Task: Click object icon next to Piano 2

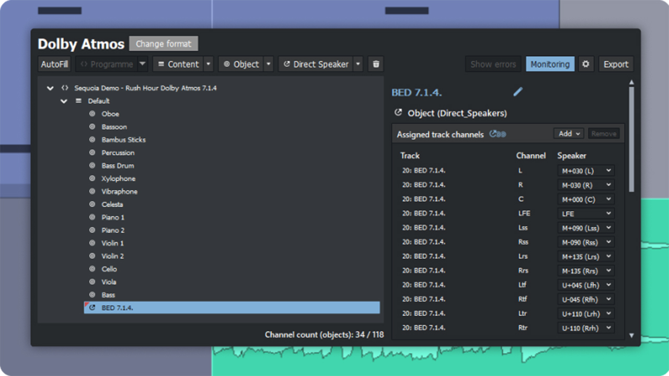Action: click(x=93, y=230)
